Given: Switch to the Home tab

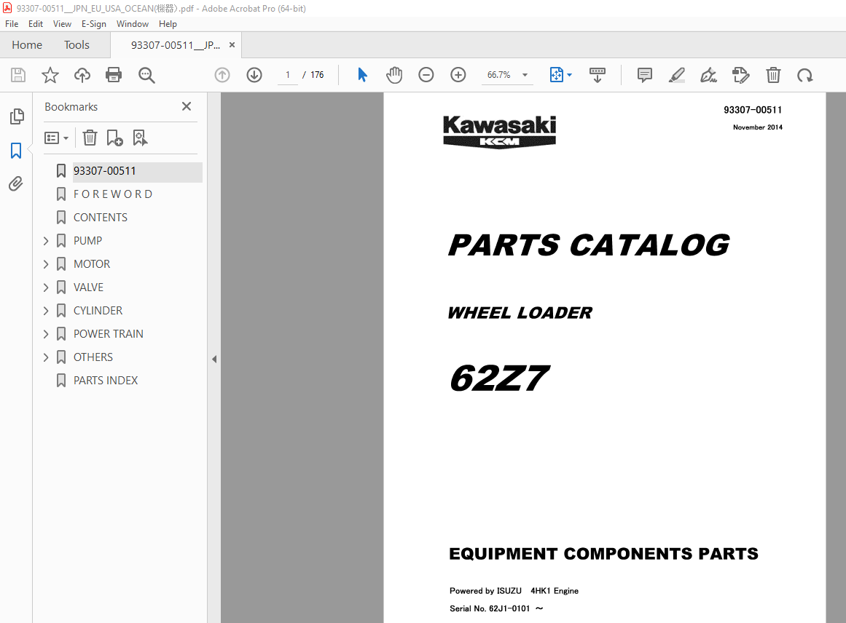Looking at the screenshot, I should 27,45.
